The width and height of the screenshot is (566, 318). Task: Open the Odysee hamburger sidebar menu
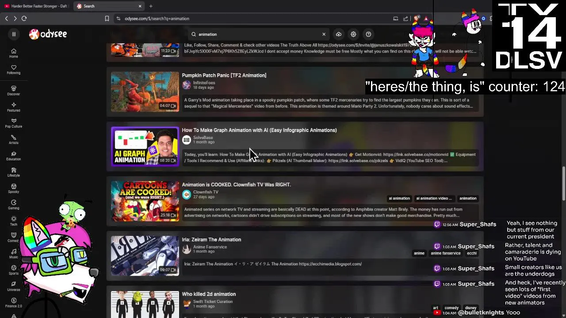pyautogui.click(x=14, y=34)
